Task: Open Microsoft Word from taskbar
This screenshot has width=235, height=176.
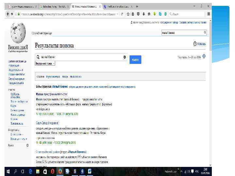Action: coord(90,171)
